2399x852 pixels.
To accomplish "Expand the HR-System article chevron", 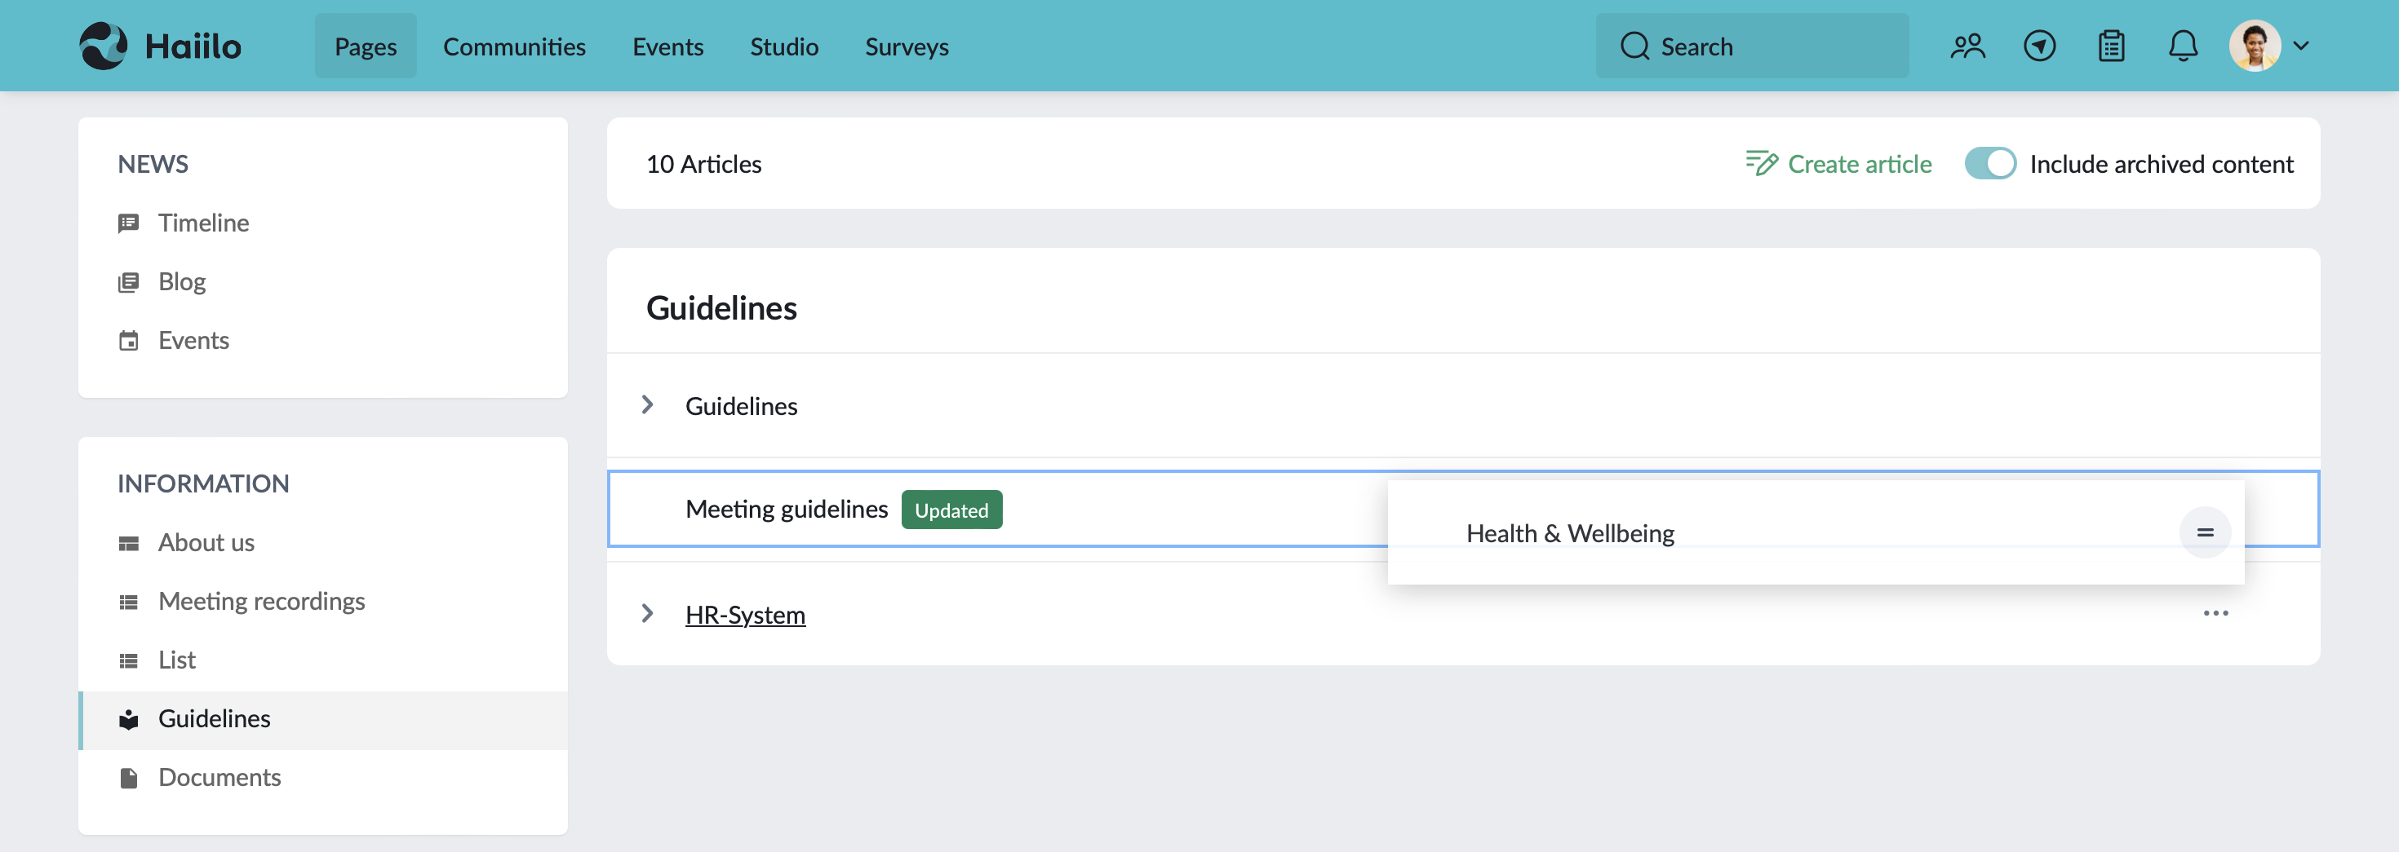I will coord(647,614).
